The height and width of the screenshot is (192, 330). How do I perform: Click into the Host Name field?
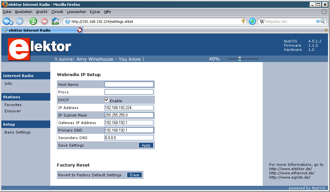click(x=129, y=85)
